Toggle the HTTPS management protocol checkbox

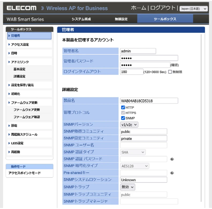click(x=123, y=113)
